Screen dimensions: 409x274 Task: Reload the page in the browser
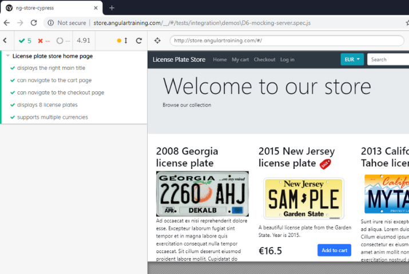click(x=34, y=23)
